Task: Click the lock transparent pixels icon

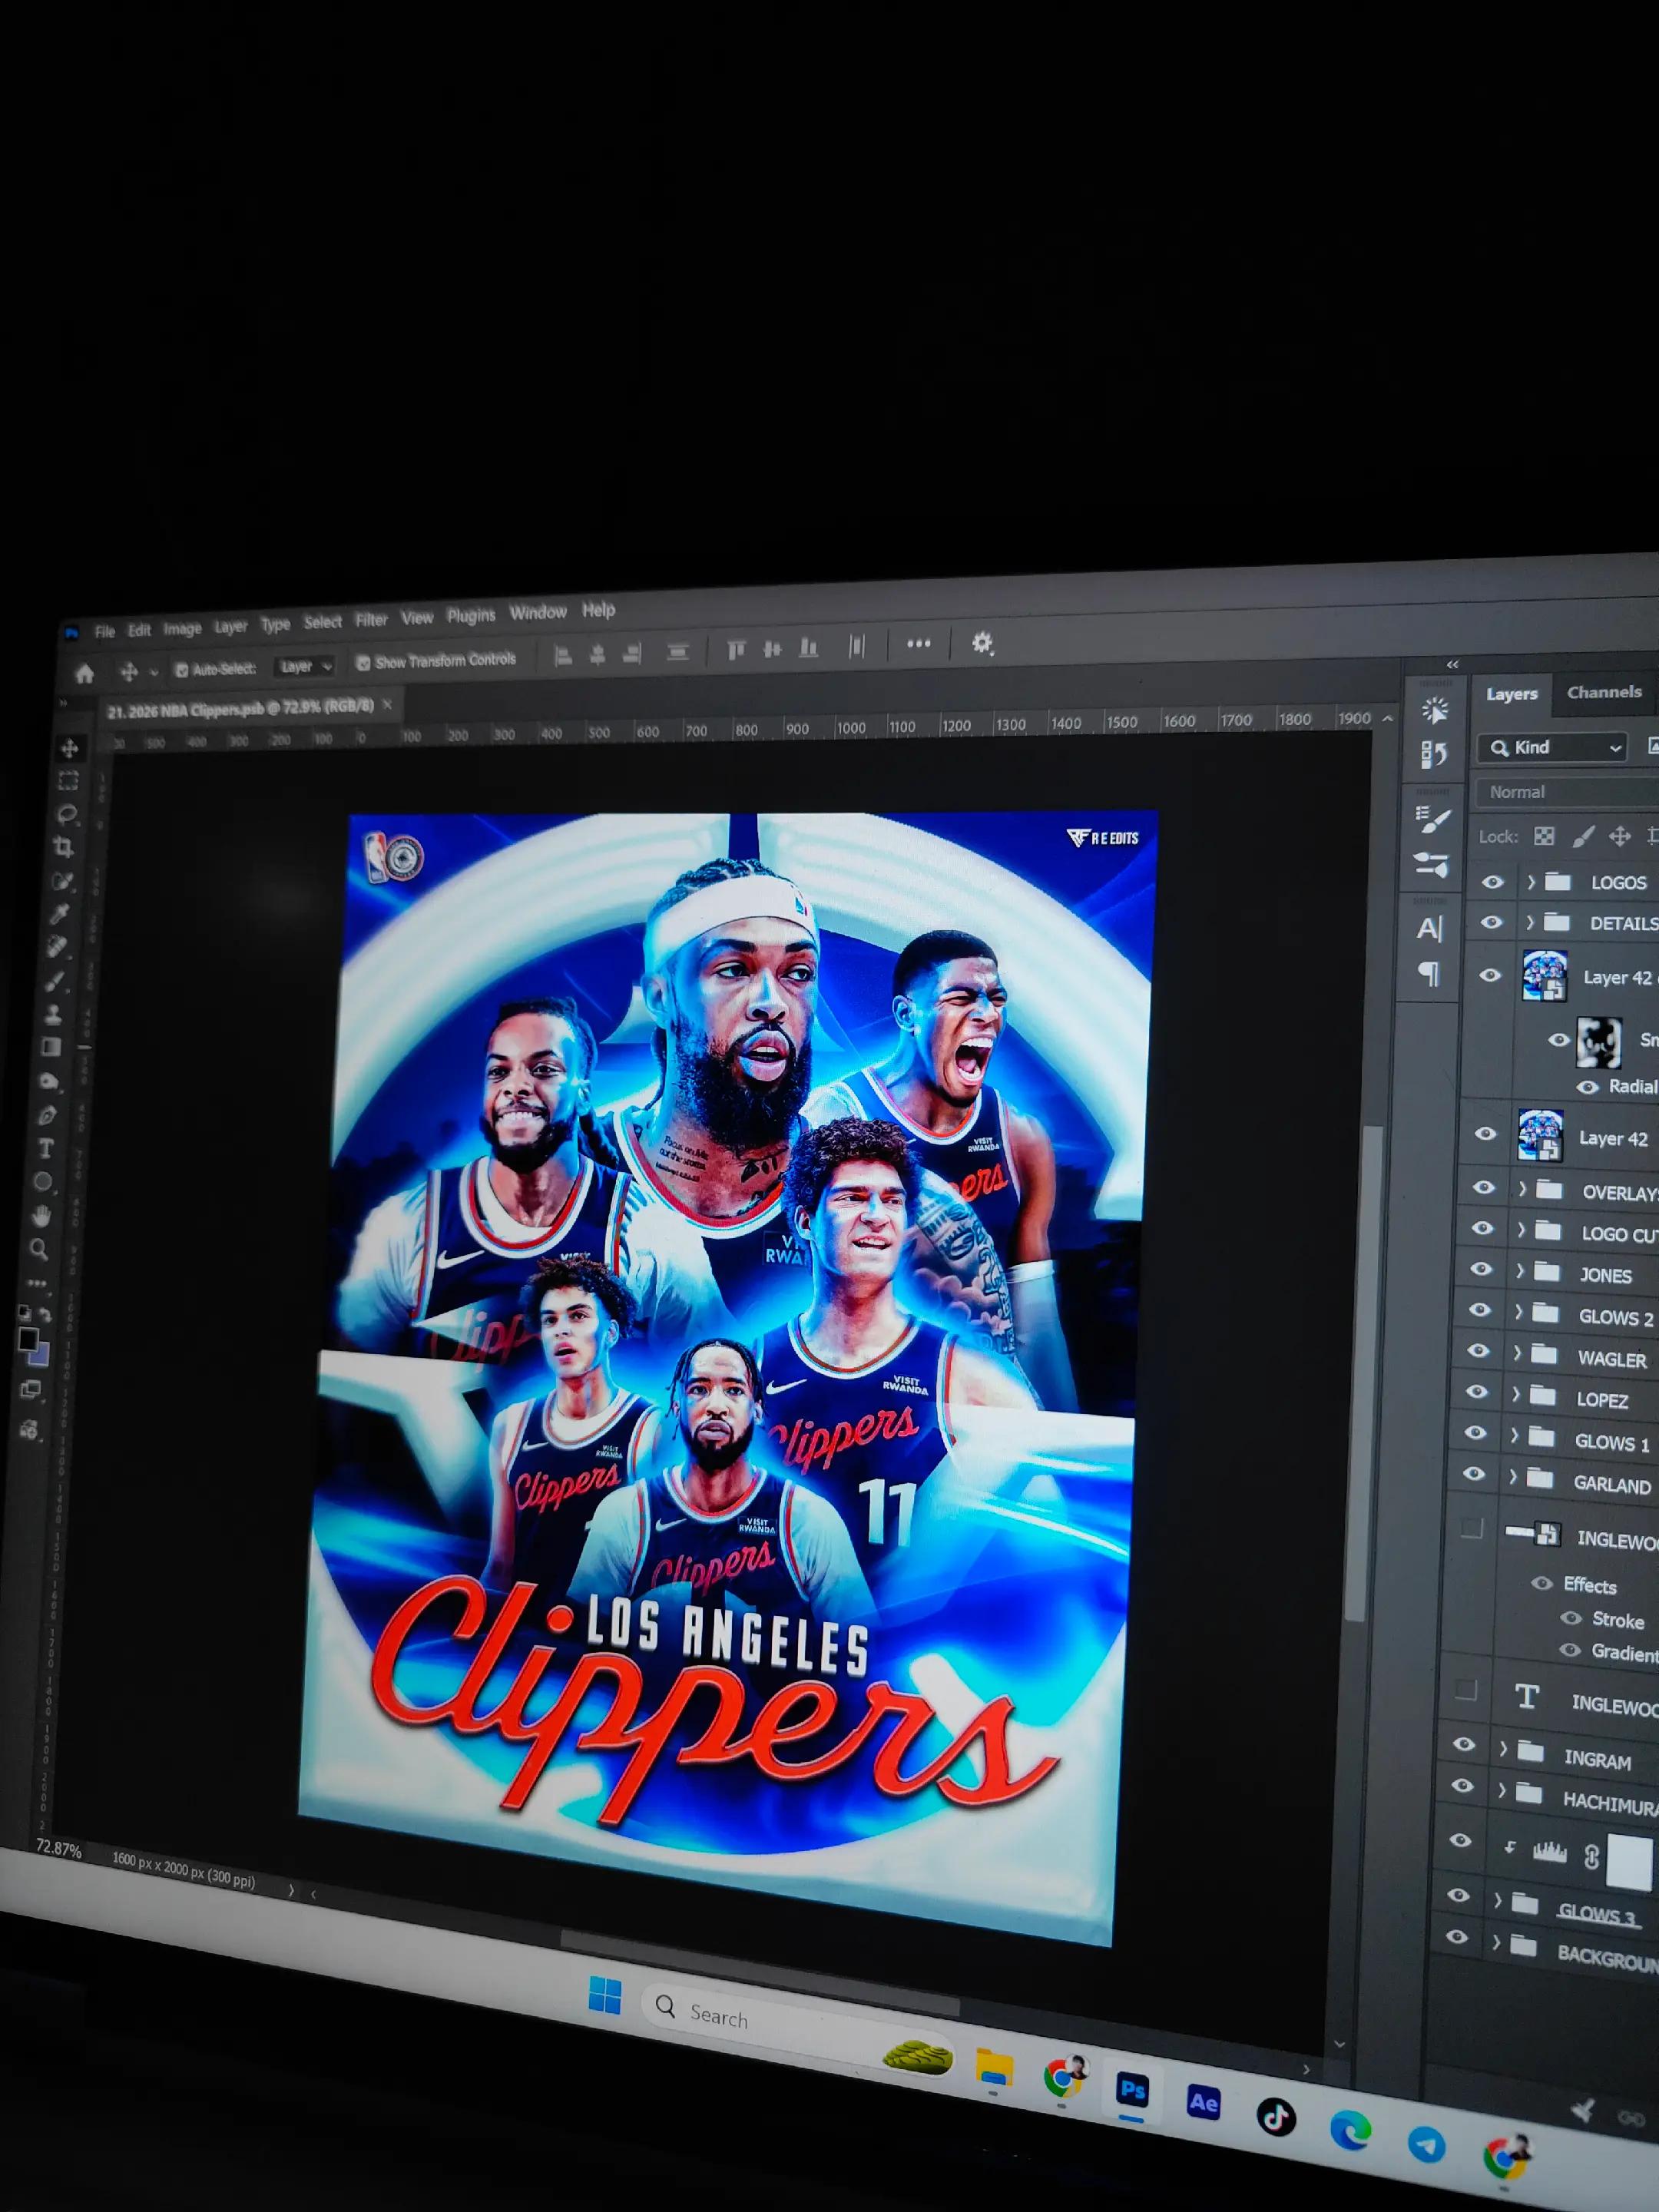Action: point(1544,836)
